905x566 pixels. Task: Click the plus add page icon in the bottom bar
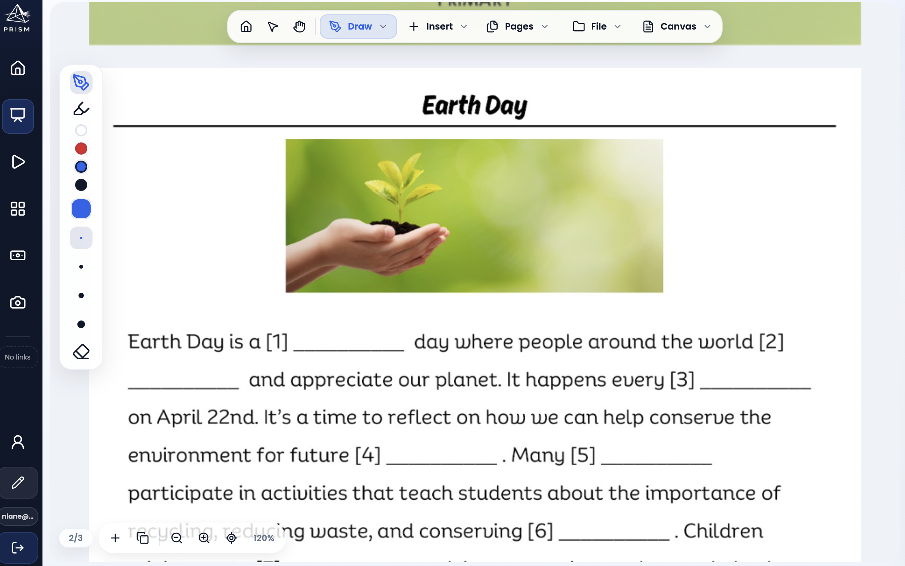[x=115, y=538]
